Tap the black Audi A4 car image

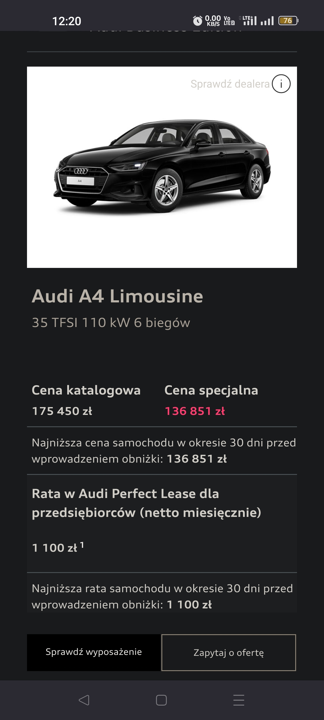[162, 166]
